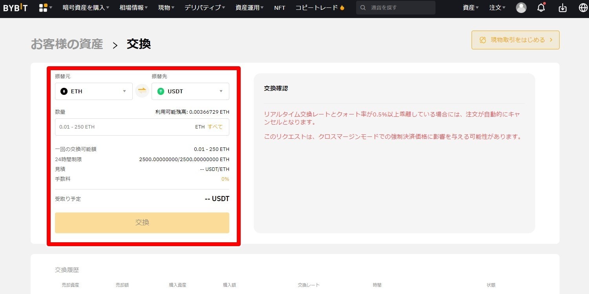This screenshot has width=589, height=294.
Task: Expand the 注文 dropdown in header
Action: [498, 7]
